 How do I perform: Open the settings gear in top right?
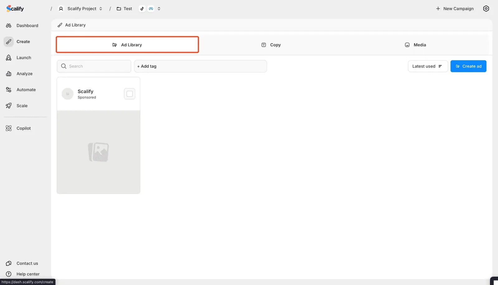pyautogui.click(x=486, y=8)
